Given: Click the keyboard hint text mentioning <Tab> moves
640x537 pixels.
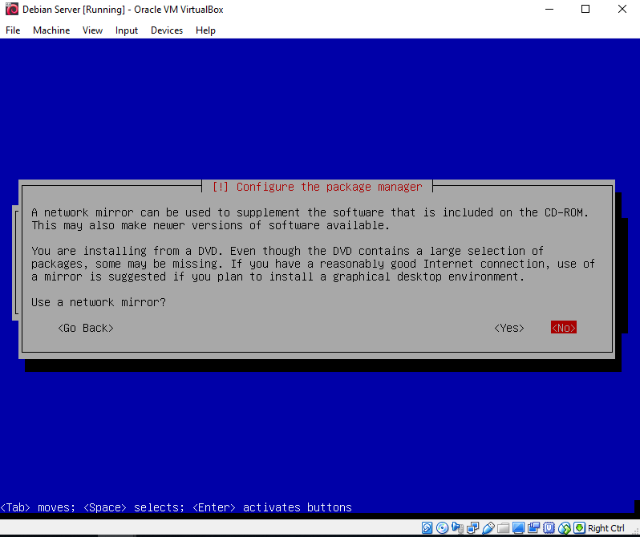Looking at the screenshot, I should 176,507.
